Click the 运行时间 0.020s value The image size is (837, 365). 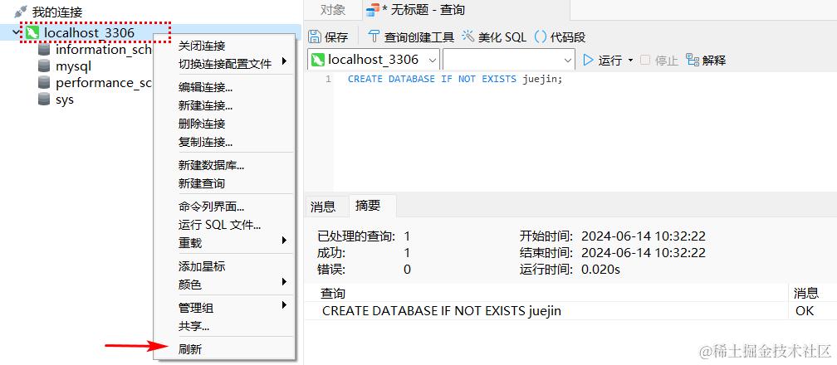click(600, 270)
